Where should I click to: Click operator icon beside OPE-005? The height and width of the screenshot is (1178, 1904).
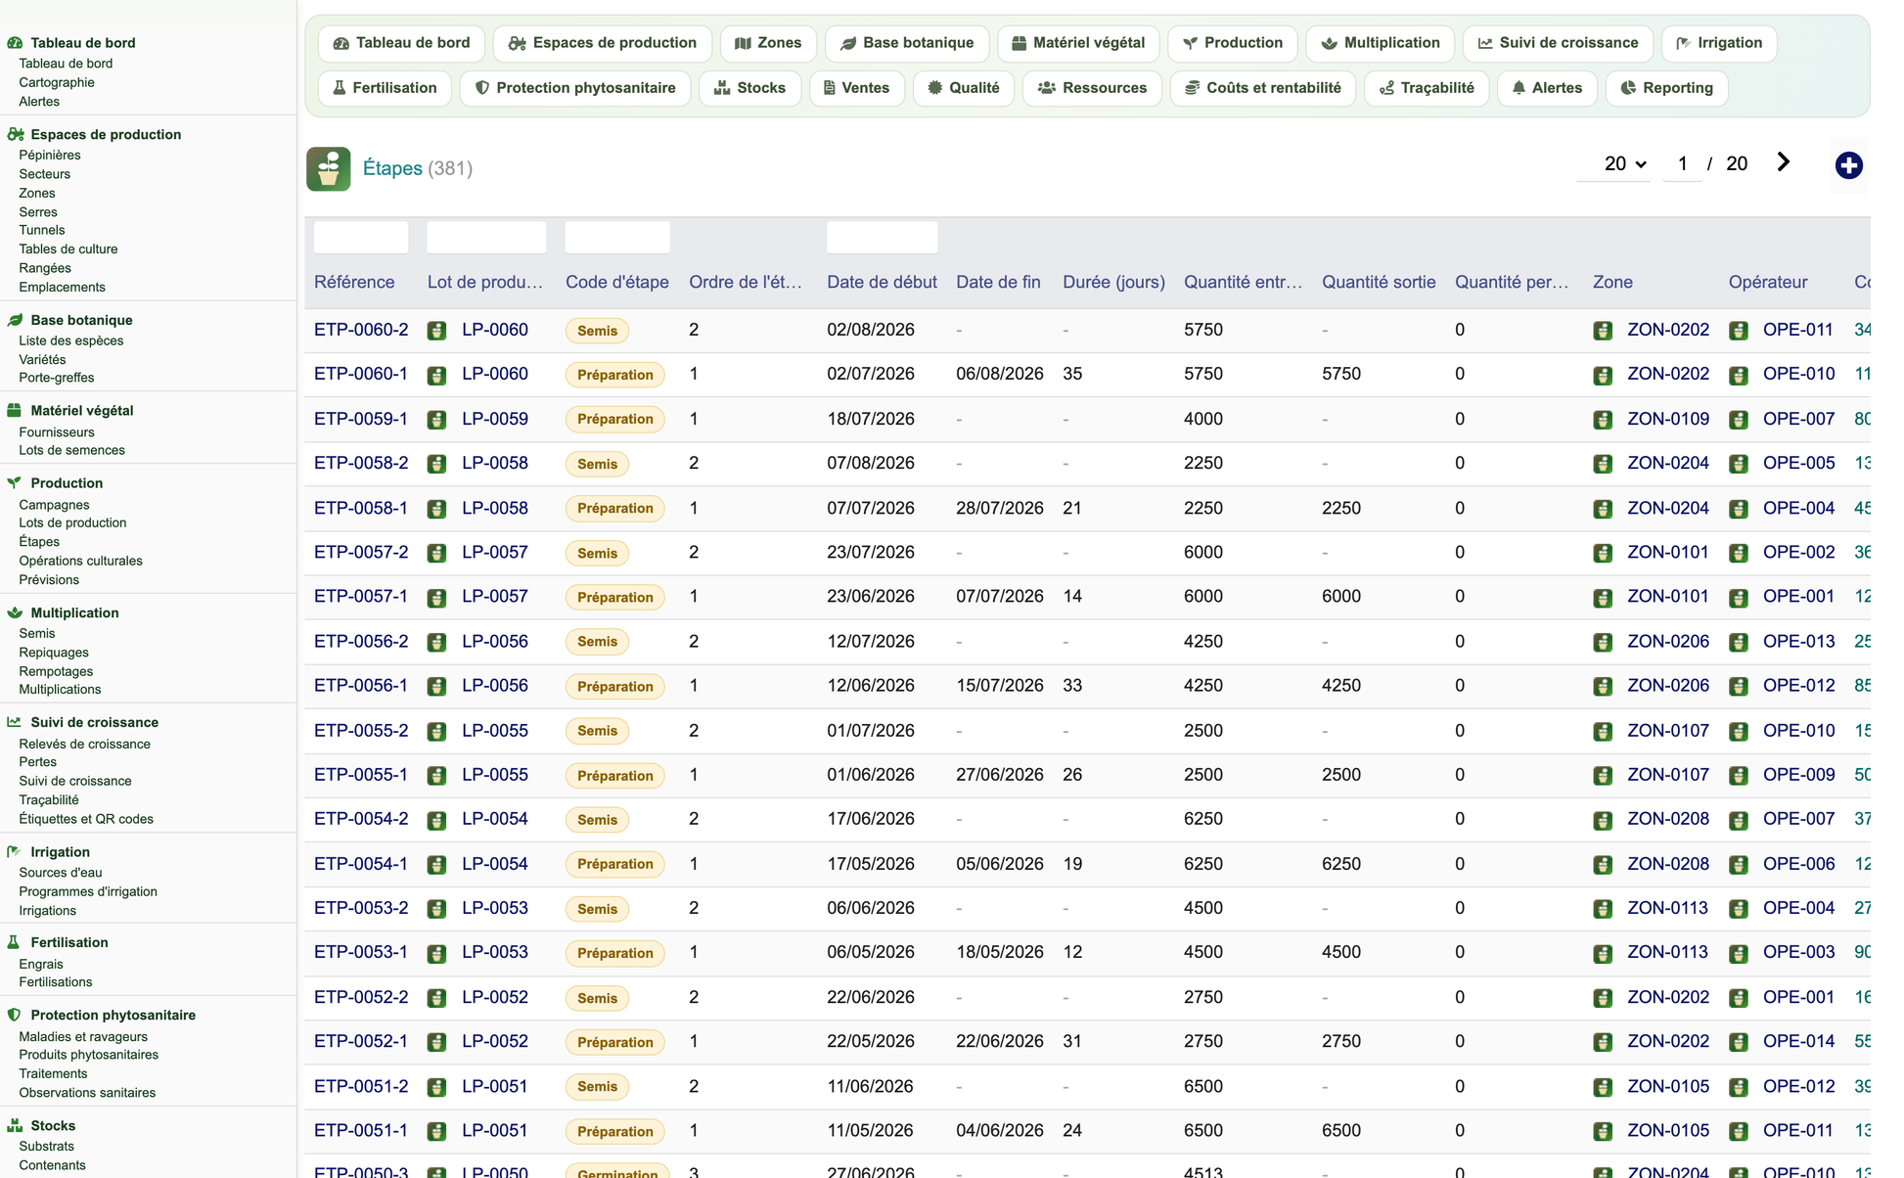[1739, 464]
